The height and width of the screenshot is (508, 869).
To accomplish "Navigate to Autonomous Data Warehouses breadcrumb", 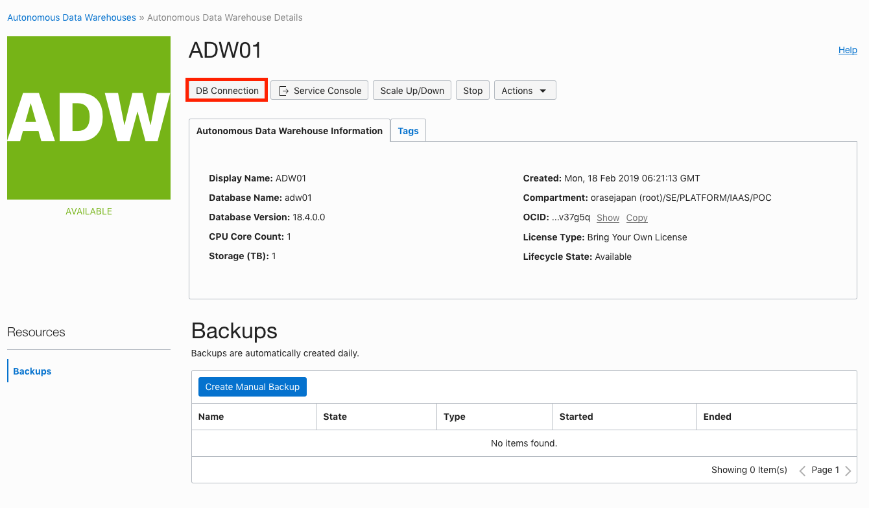I will click(x=71, y=17).
